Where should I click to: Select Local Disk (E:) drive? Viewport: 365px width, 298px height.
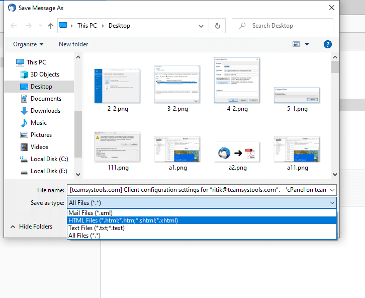coord(49,171)
